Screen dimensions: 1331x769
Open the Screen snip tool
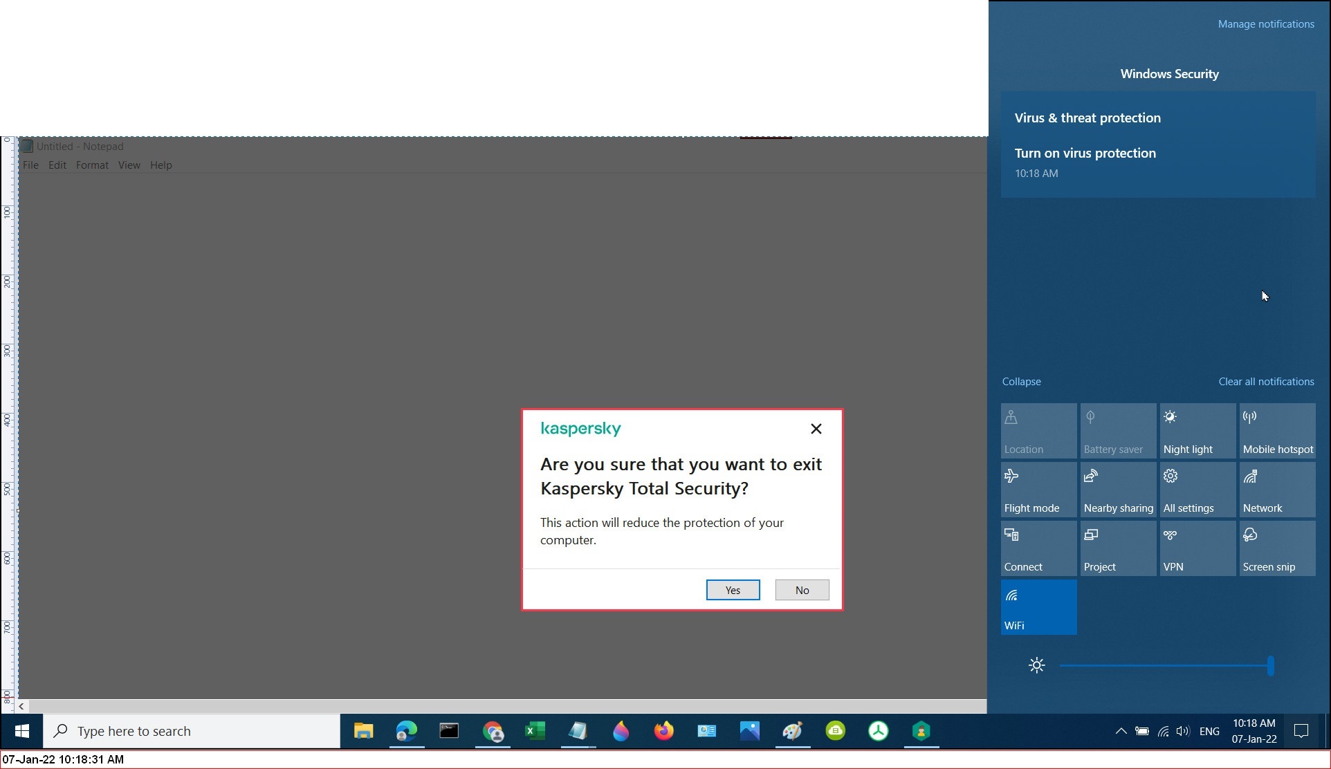click(1277, 548)
